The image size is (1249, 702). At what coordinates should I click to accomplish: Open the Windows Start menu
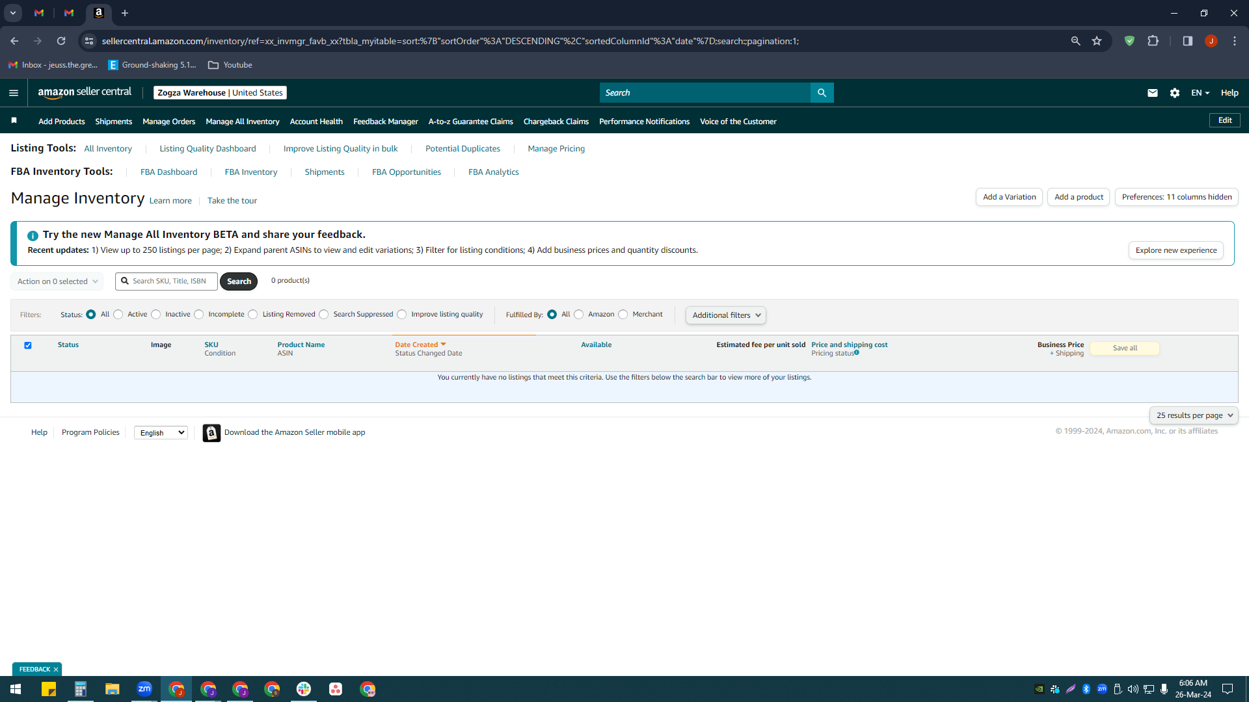click(16, 689)
